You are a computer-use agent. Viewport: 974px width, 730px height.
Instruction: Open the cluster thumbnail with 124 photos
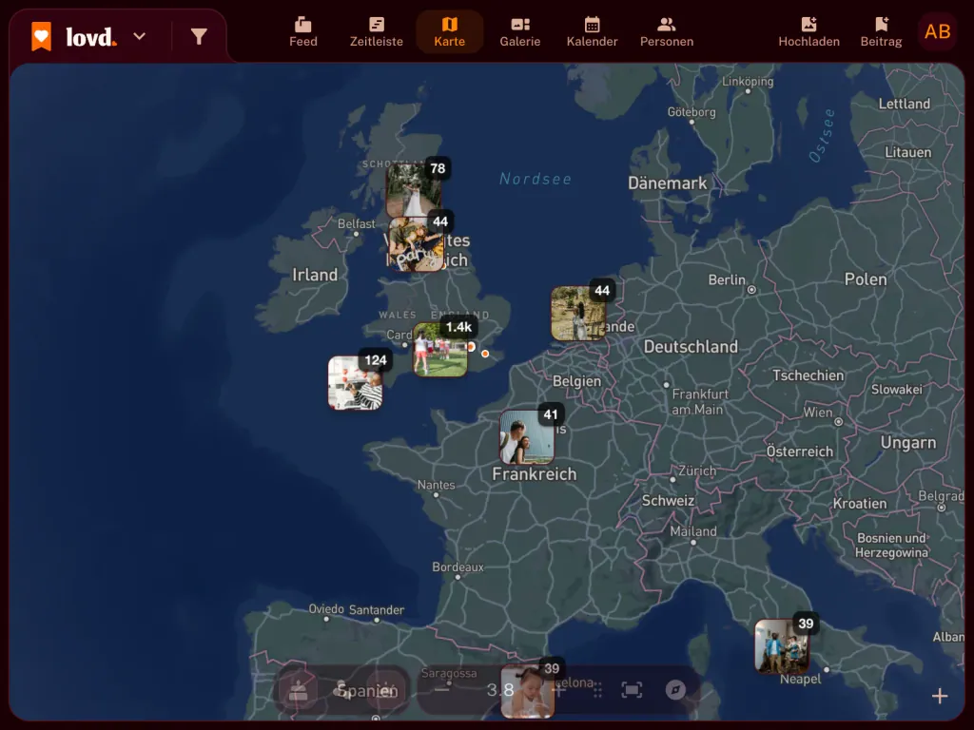click(356, 383)
